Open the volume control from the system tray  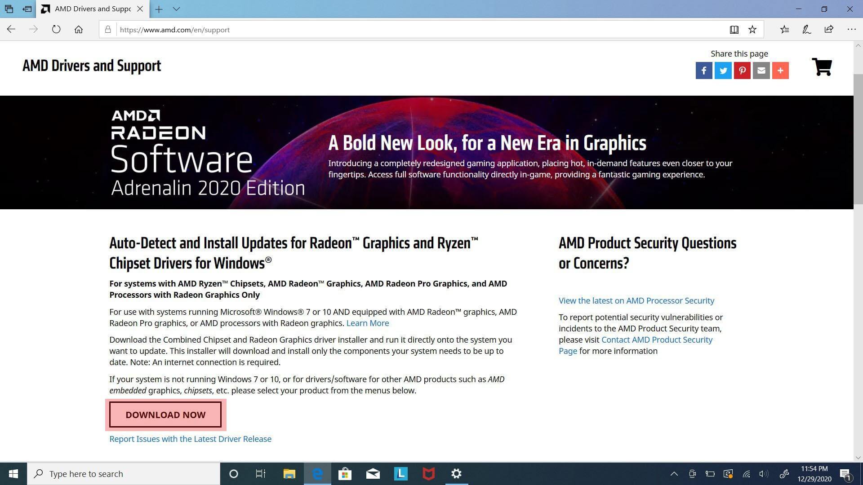[765, 474]
